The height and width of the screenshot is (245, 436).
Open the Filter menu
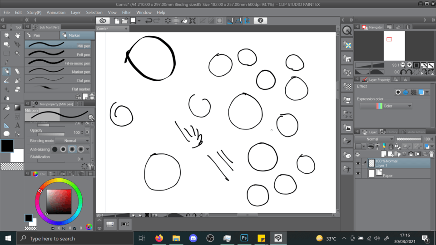(126, 12)
